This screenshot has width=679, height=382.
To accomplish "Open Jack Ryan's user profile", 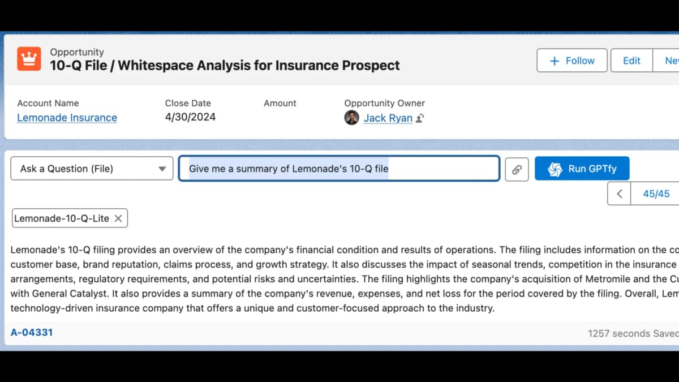I will tap(388, 118).
